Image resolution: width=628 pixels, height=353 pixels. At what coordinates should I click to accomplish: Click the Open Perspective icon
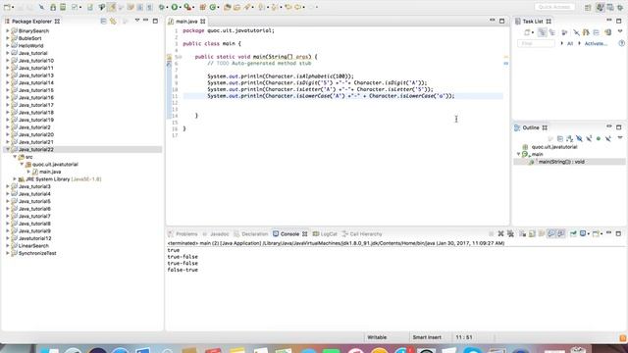click(588, 7)
